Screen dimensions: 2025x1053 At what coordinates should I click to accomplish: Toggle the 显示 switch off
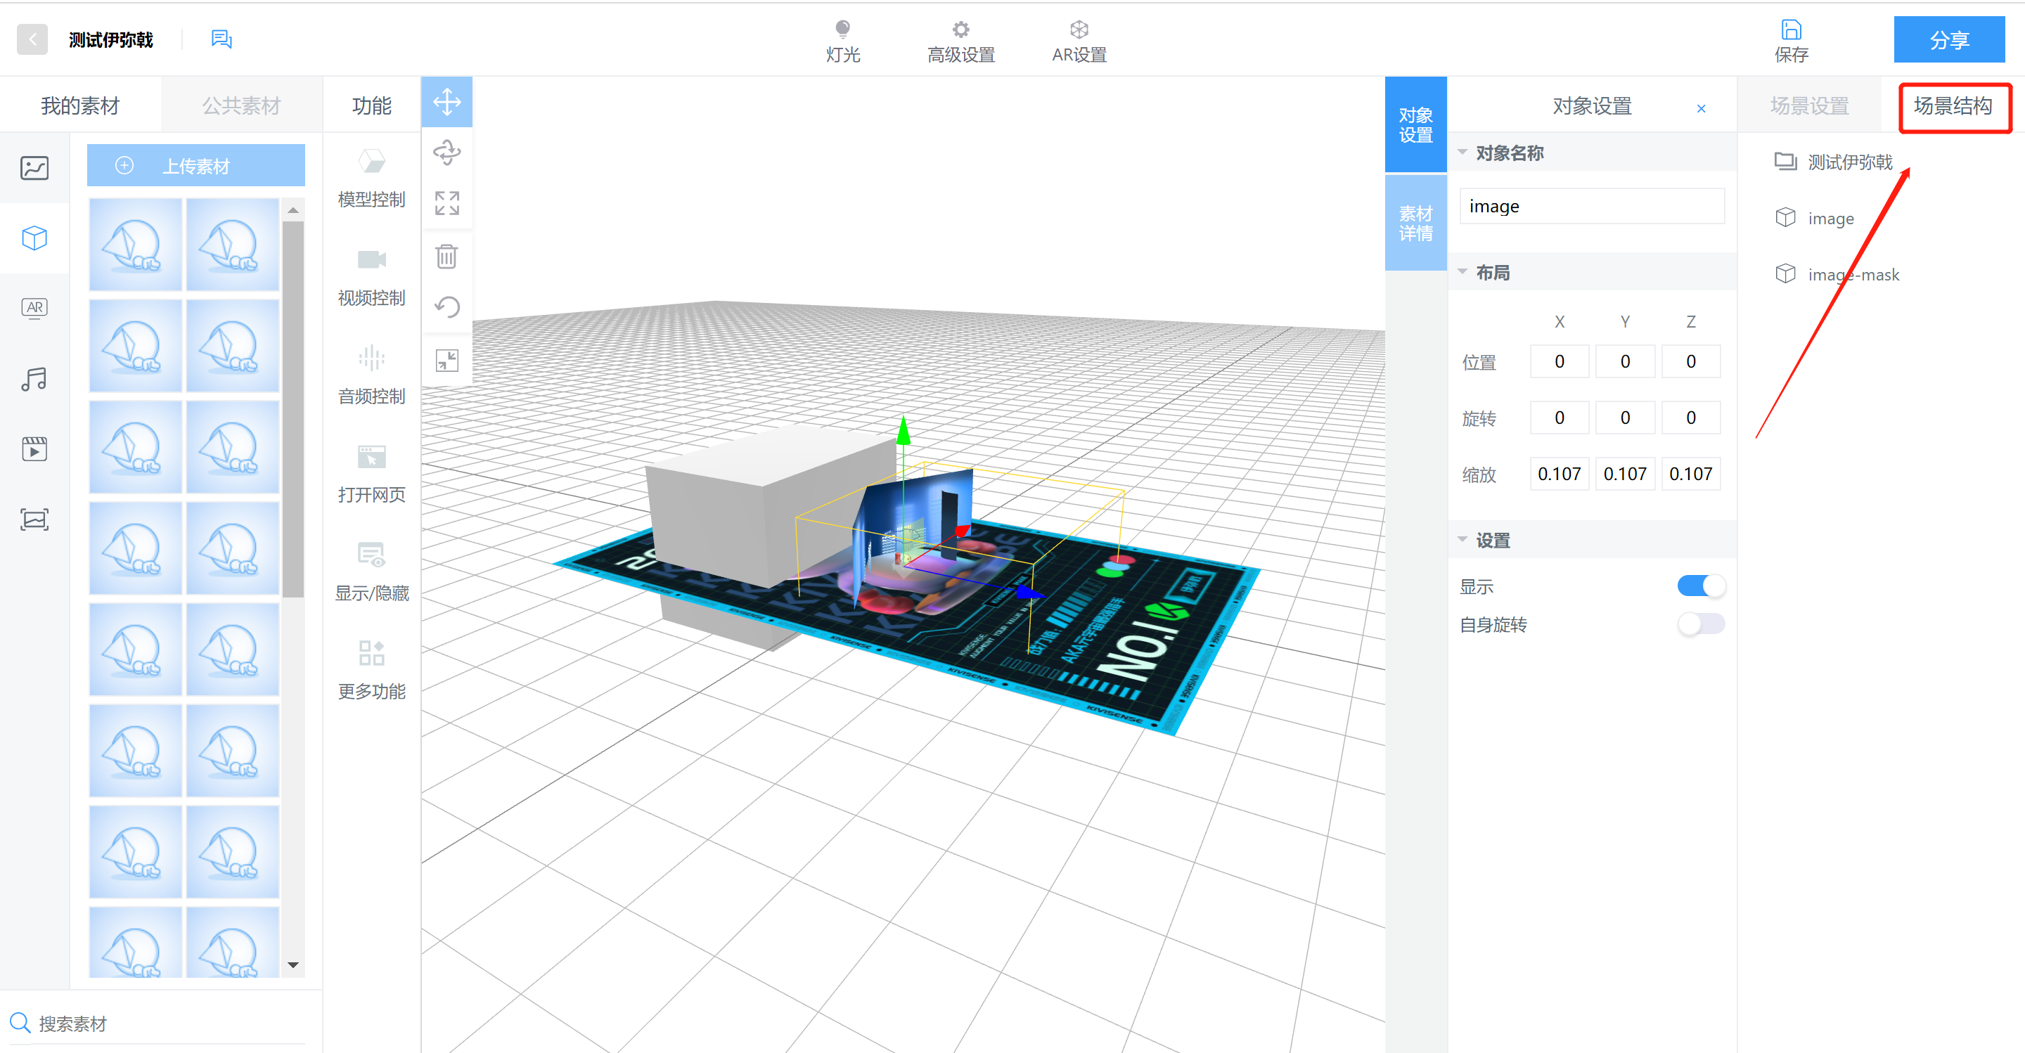(1700, 586)
